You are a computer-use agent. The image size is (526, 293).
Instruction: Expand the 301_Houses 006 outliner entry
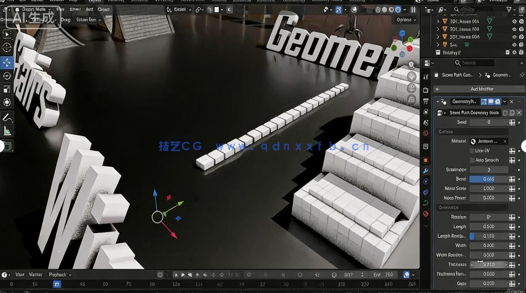click(x=438, y=21)
